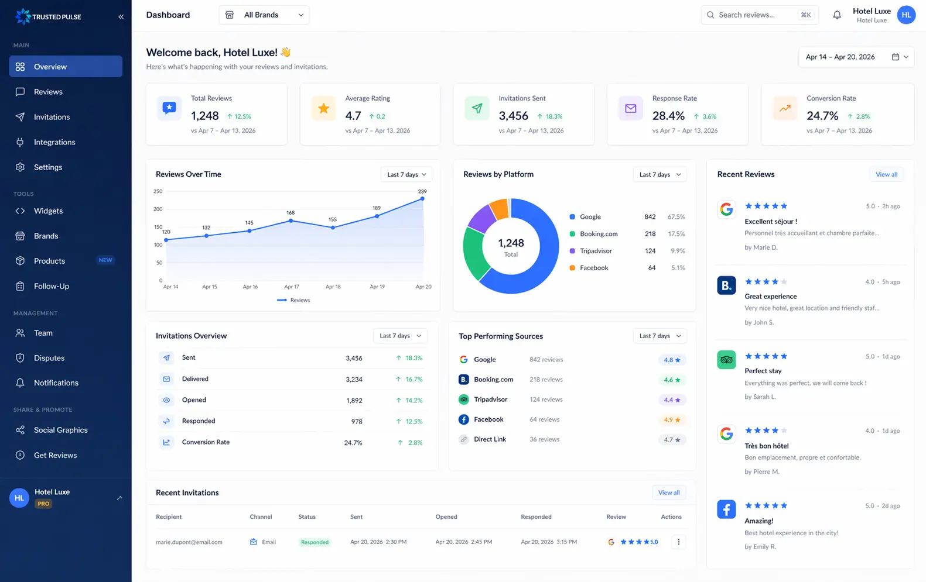The width and height of the screenshot is (926, 582).
Task: Click the calendar icon in the date range picker
Action: (x=895, y=57)
